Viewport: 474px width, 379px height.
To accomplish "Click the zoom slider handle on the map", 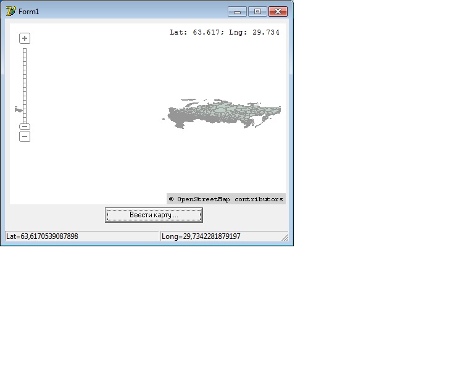I will pyautogui.click(x=25, y=127).
